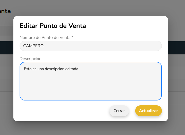This screenshot has height=135, width=185.
Task: Click the Cerrar button
Action: pyautogui.click(x=119, y=111)
